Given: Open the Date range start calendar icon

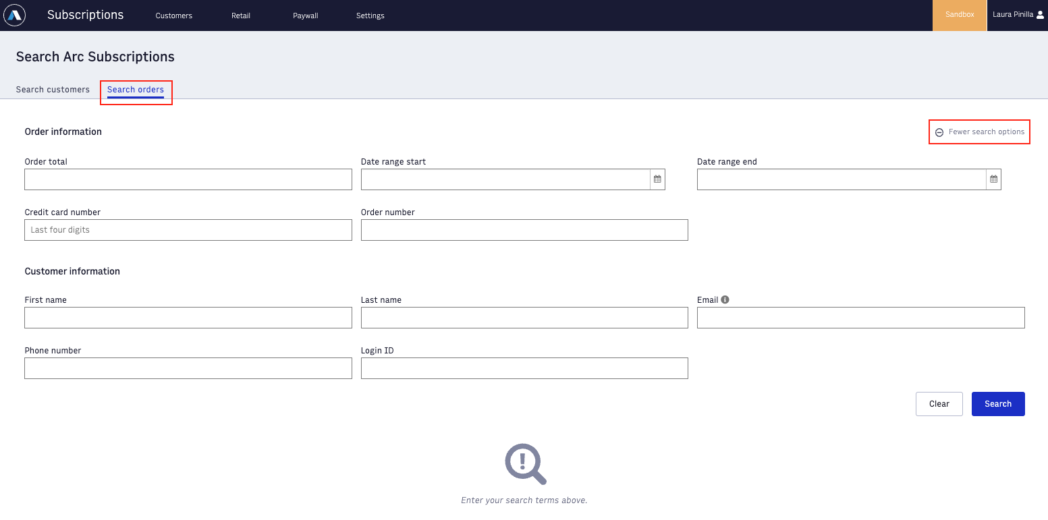Looking at the screenshot, I should click(657, 179).
